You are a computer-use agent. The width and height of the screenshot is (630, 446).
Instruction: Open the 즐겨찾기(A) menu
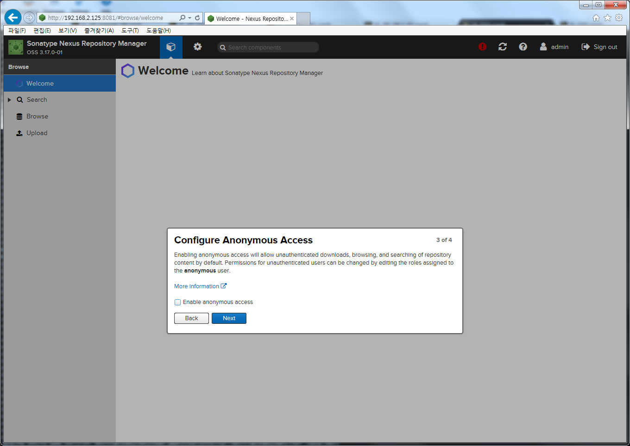point(99,31)
